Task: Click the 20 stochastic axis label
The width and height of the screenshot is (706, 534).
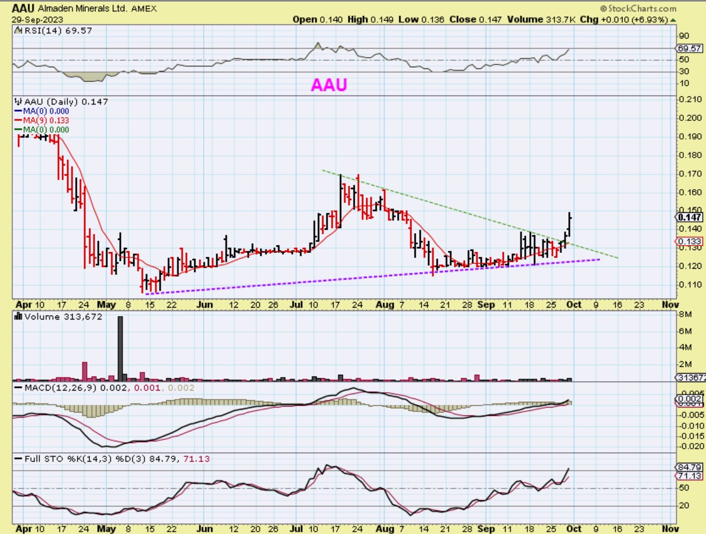Action: click(x=683, y=506)
